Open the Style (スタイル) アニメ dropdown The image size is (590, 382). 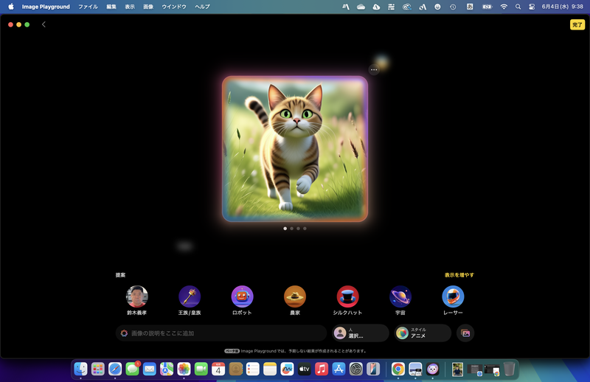pos(423,333)
